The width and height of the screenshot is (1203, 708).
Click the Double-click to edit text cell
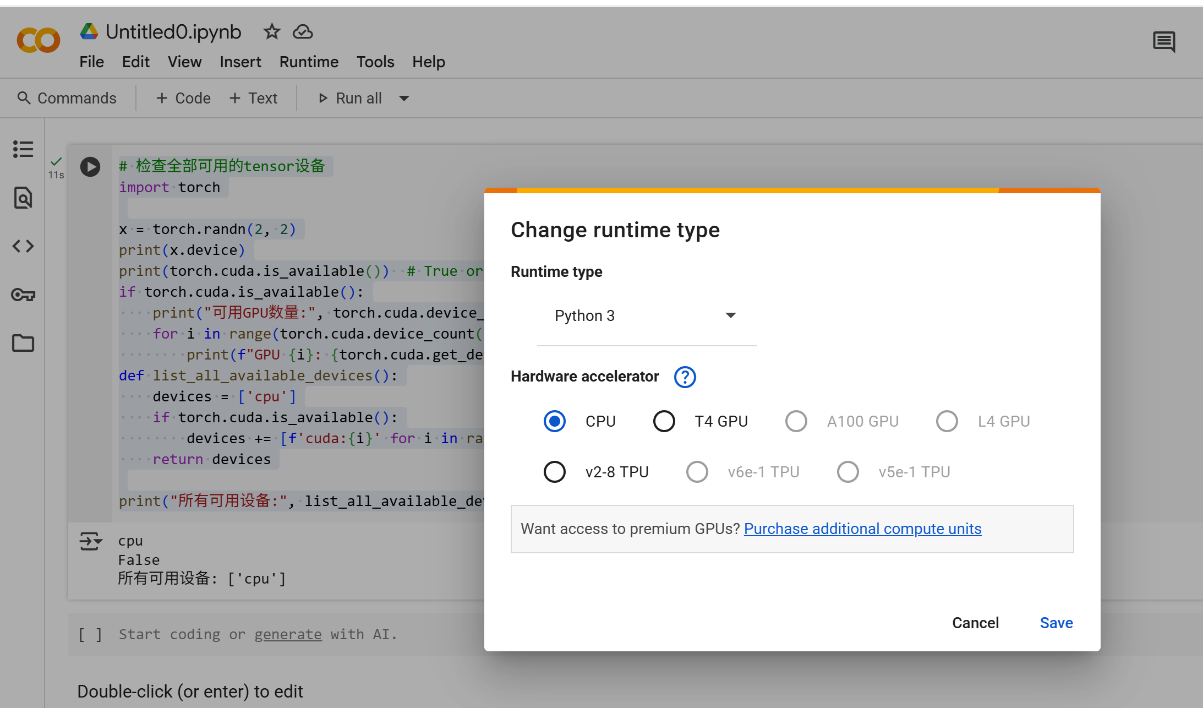point(190,691)
